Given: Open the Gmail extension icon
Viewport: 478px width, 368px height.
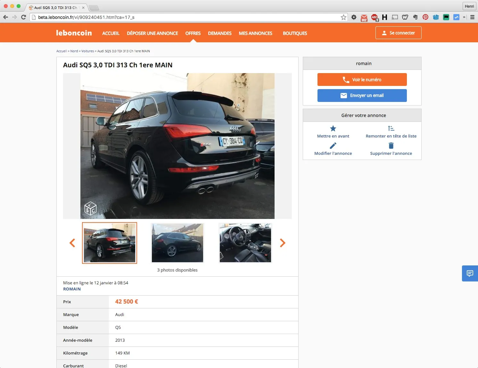Looking at the screenshot, I should point(364,18).
